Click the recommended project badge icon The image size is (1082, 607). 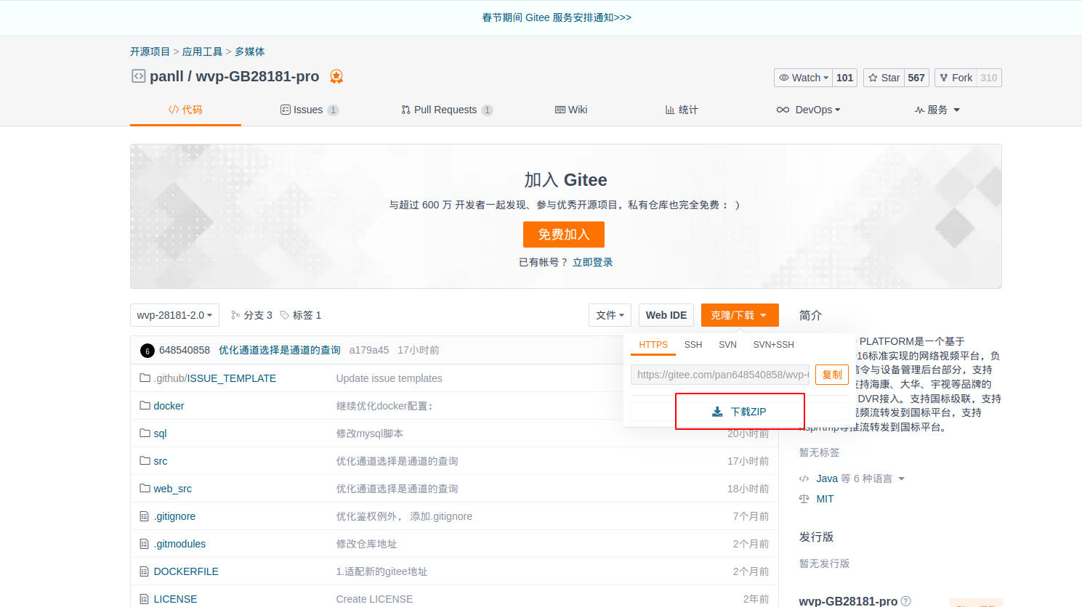point(336,76)
